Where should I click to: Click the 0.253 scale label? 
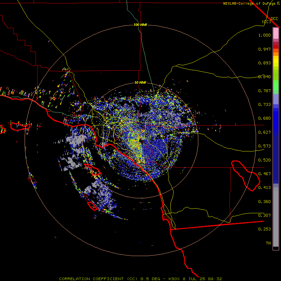pyautogui.click(x=264, y=229)
